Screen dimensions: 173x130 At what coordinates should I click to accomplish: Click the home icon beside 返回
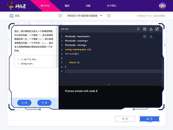coord(11,16)
